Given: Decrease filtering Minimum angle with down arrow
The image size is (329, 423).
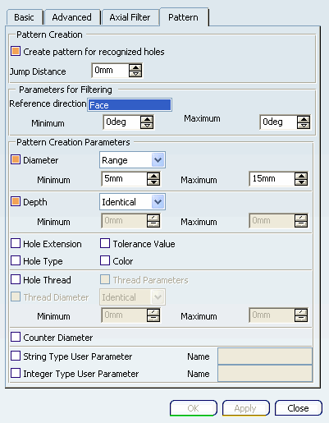Looking at the screenshot, I should [x=147, y=126].
